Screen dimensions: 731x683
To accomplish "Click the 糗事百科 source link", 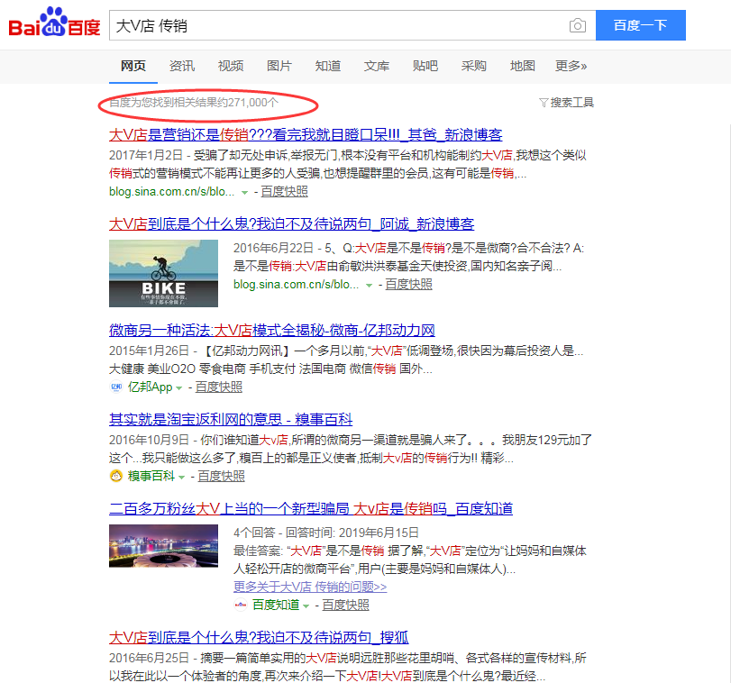I will click(x=151, y=476).
